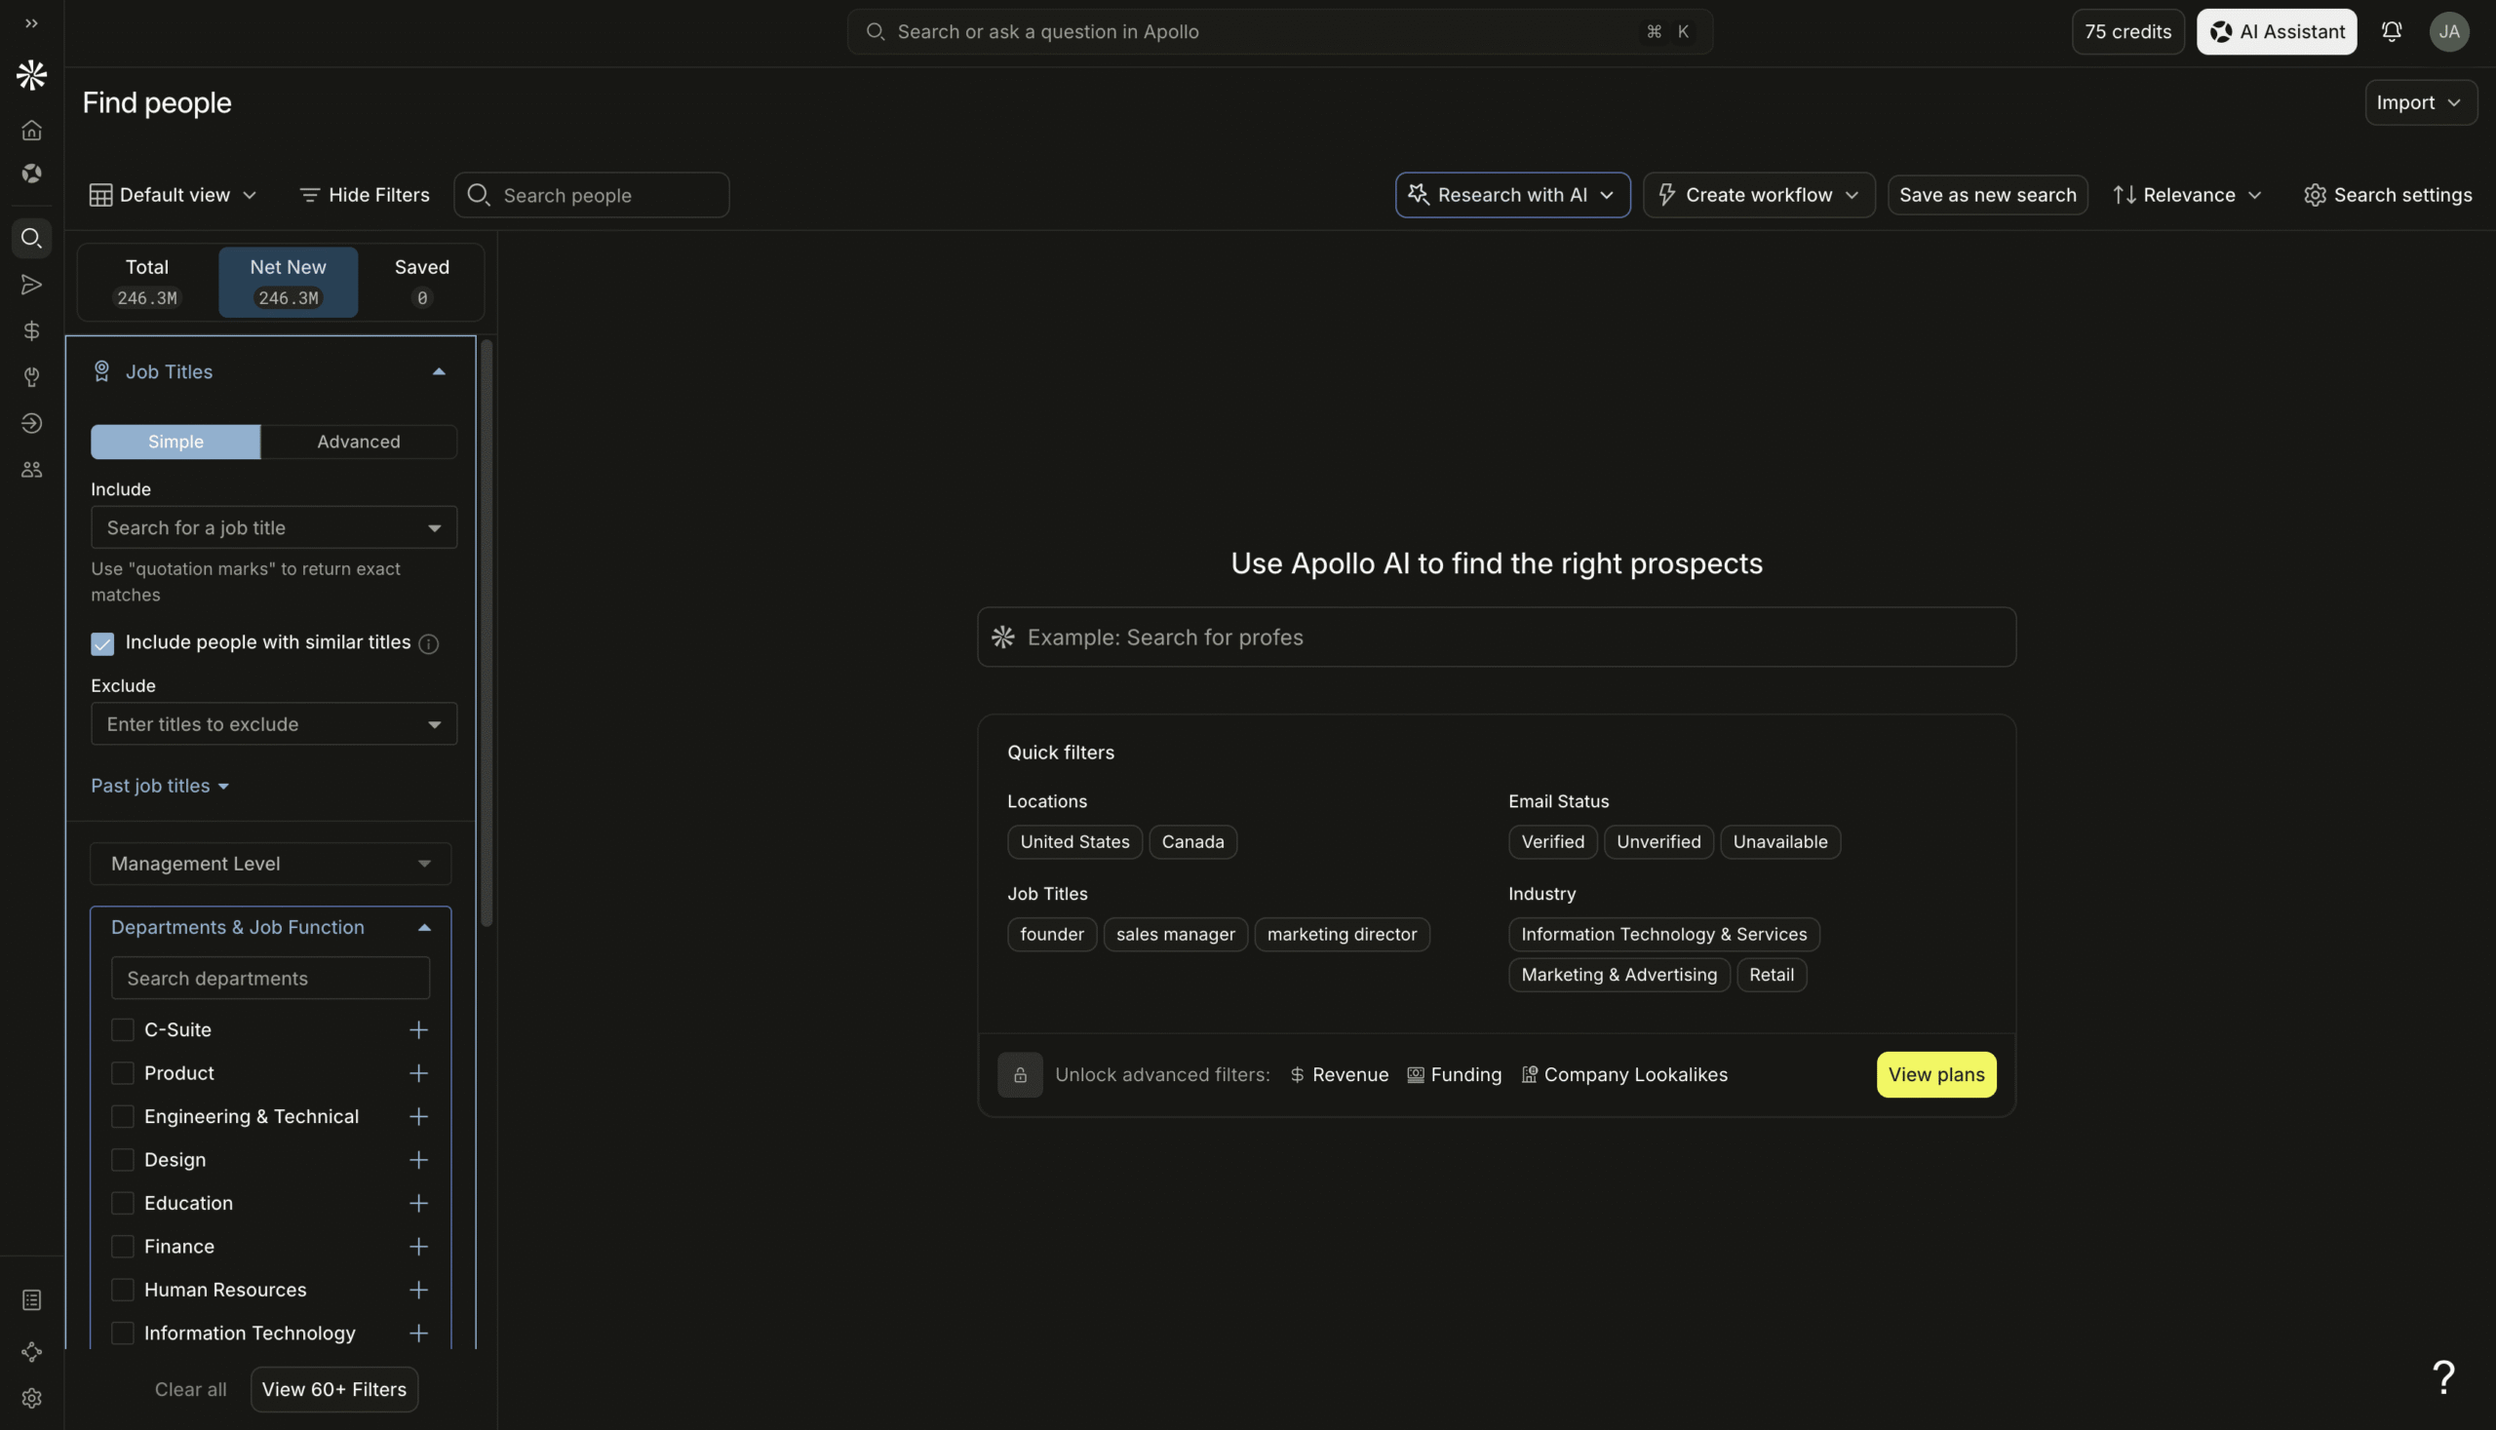Expand Education with its plus icon
Screen dimensions: 2496x1430
point(418,1203)
